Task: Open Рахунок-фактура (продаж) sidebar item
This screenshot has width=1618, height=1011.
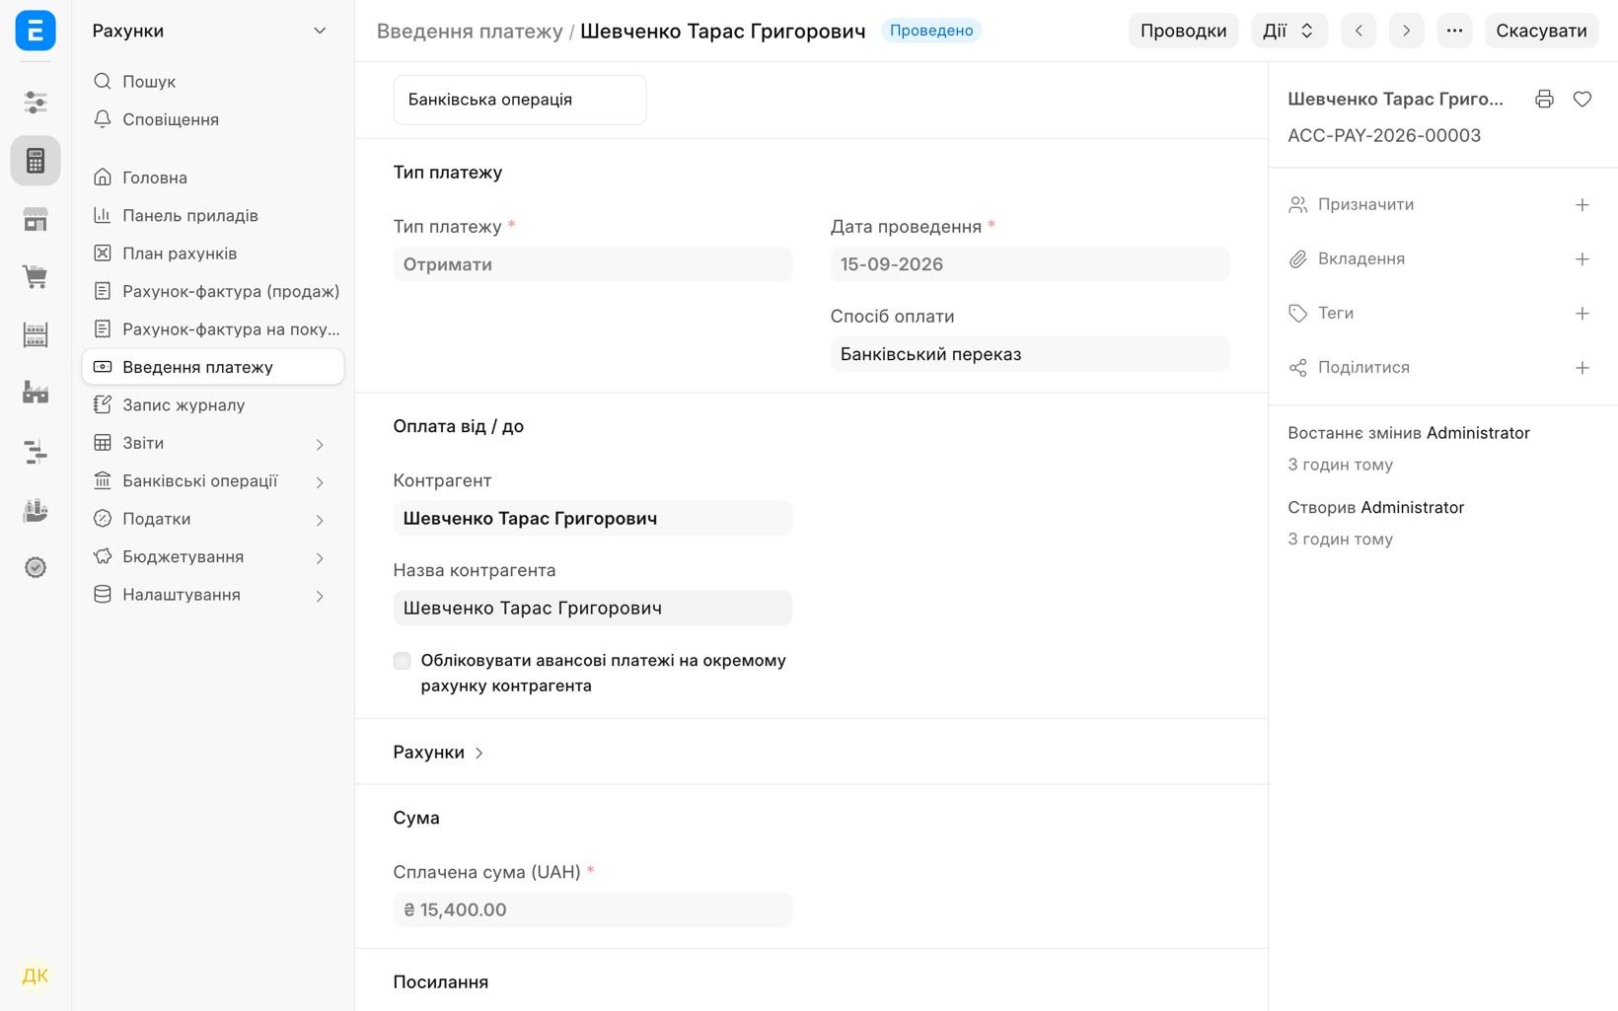Action: (x=213, y=291)
